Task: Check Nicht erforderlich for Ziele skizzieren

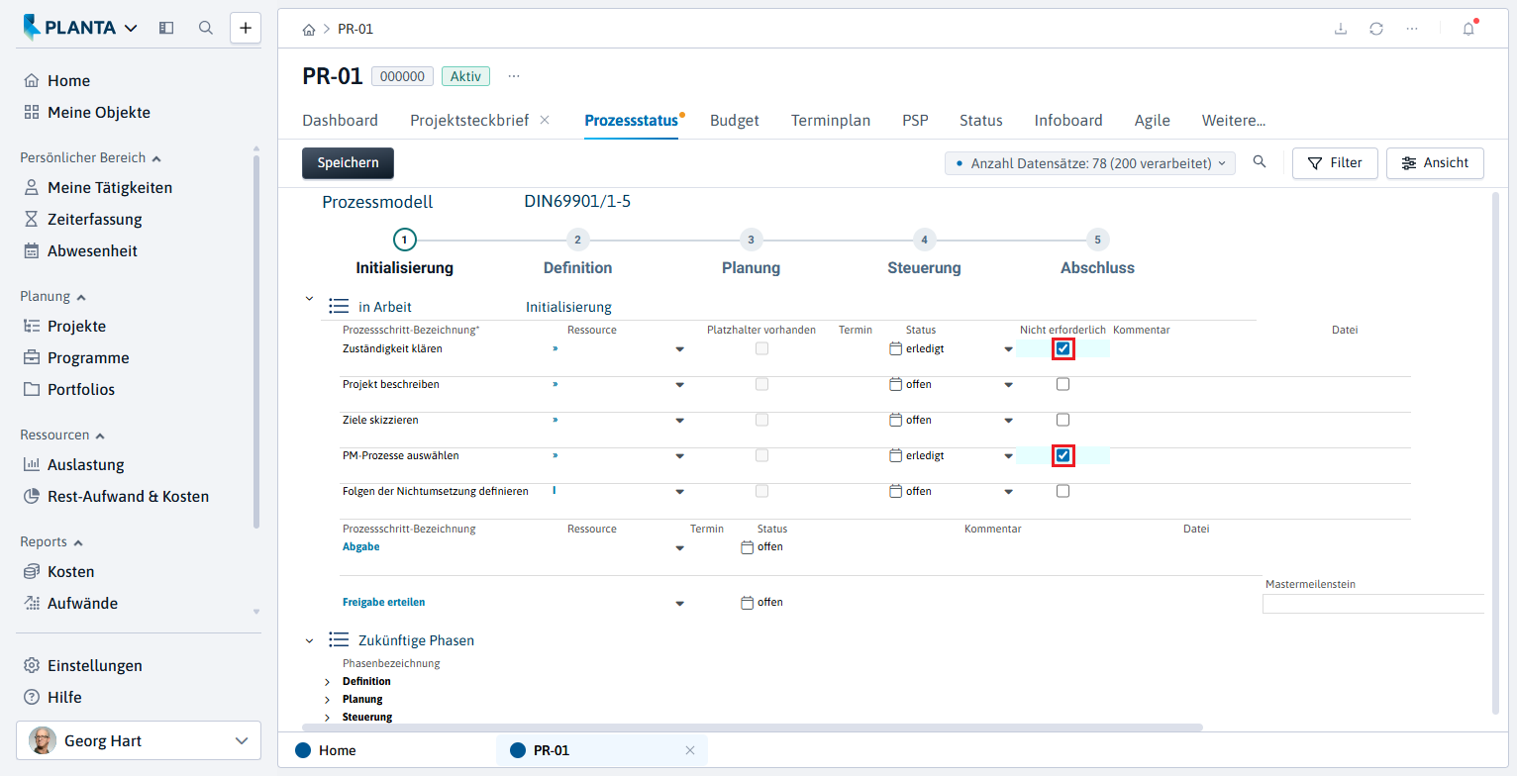Action: (1062, 420)
